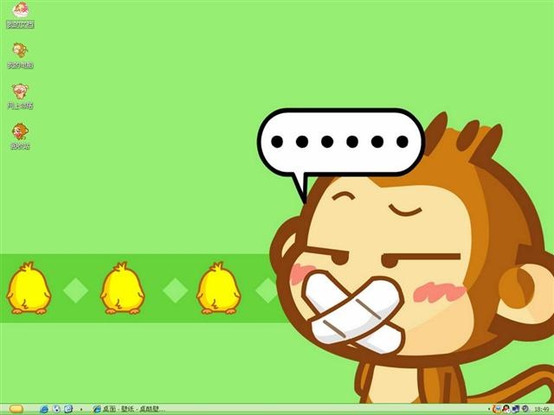Click the third quick launch icon
Image resolution: width=554 pixels, height=415 pixels.
point(68,409)
